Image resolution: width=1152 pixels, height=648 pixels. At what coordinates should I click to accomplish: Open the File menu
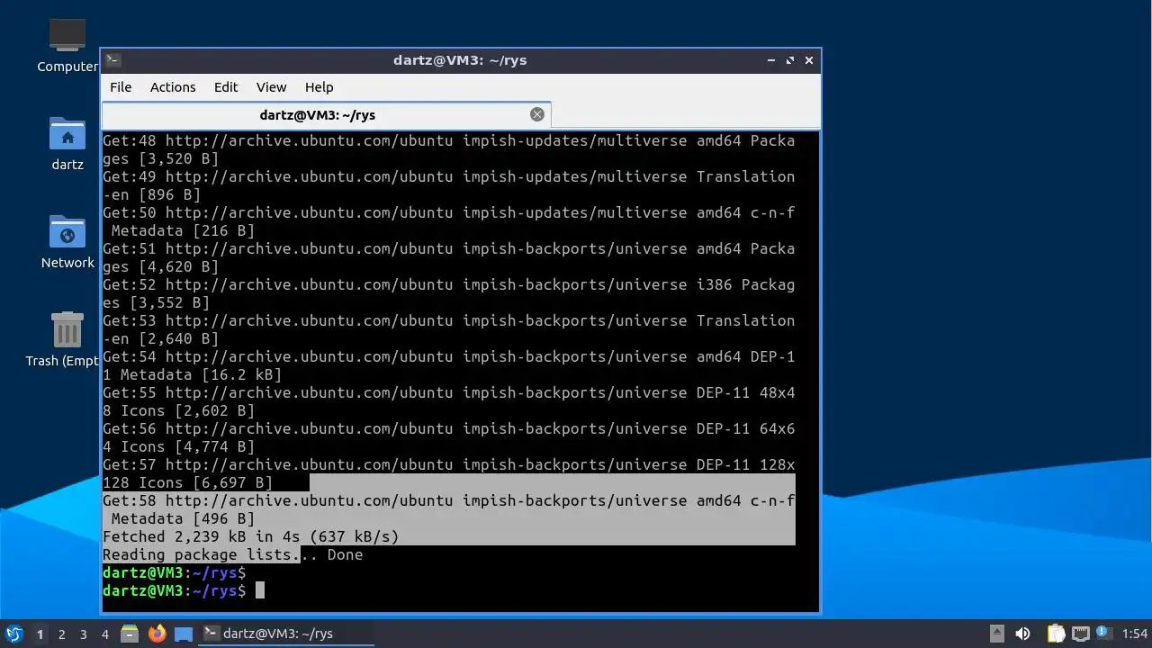(121, 87)
